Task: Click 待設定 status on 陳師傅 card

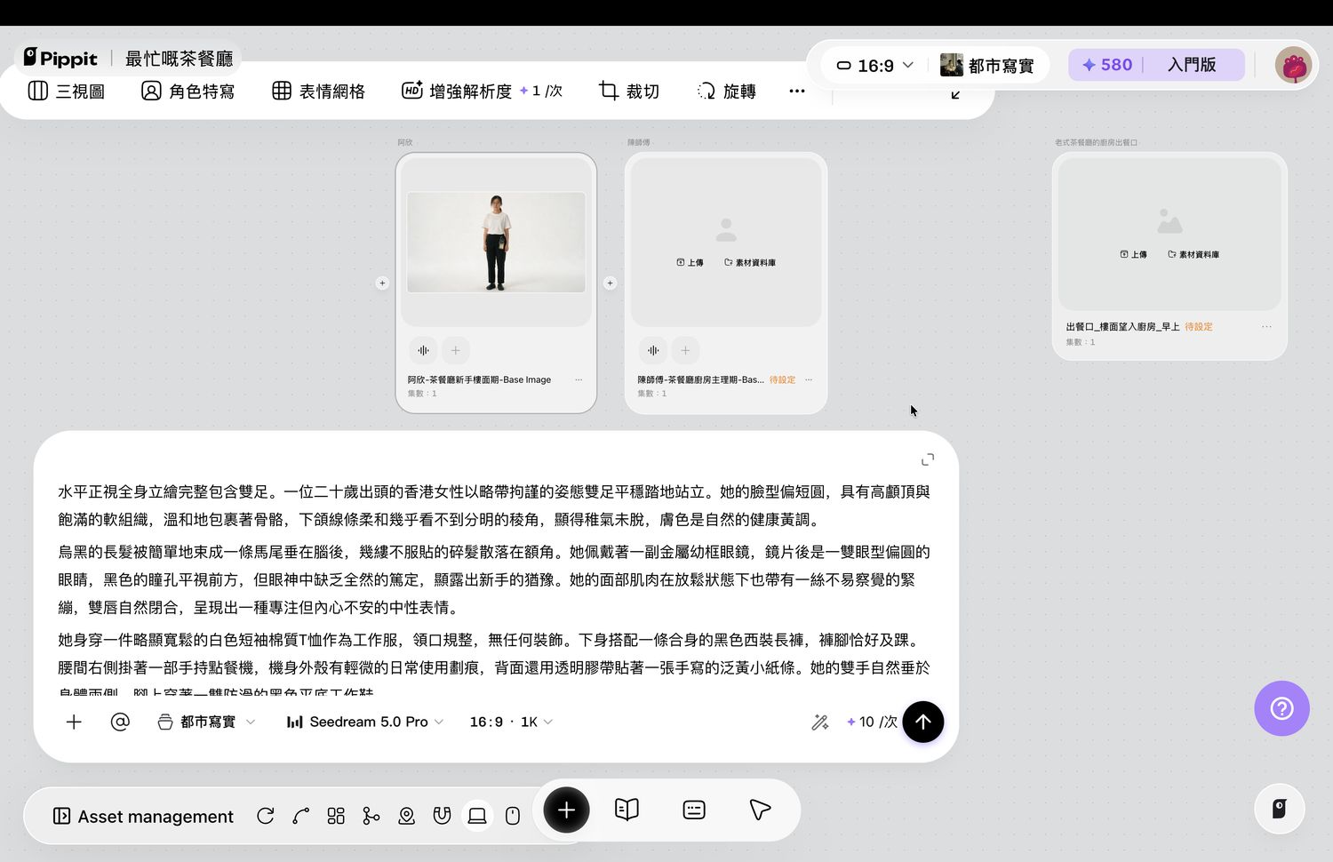Action: tap(782, 379)
